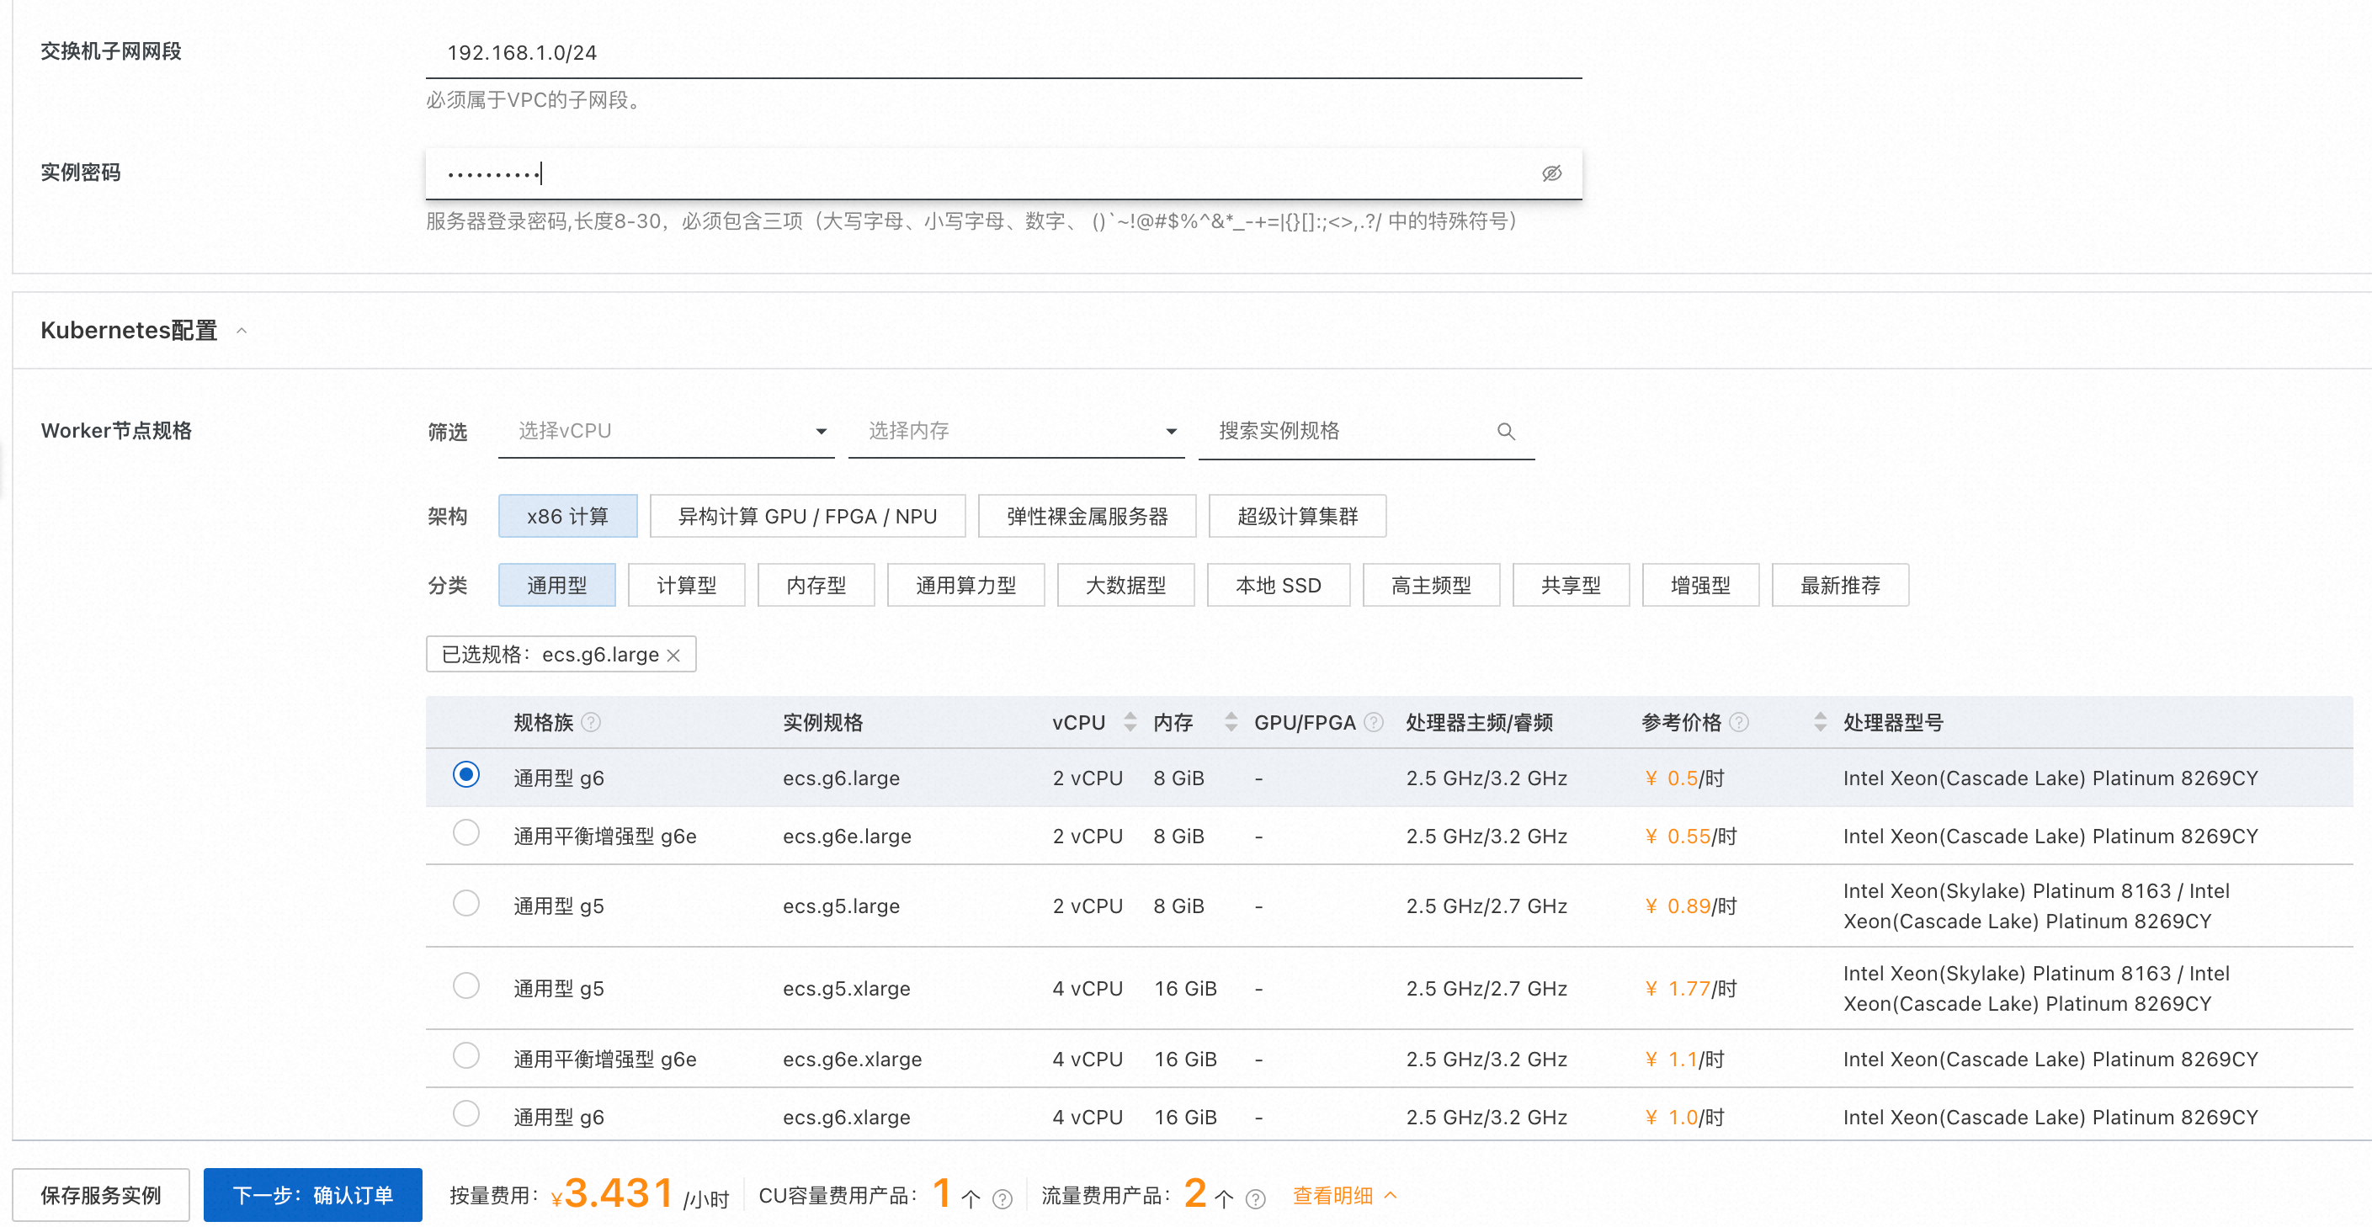Click ¥ 1.77/时 price cell
The image size is (2372, 1227).
(x=1689, y=989)
